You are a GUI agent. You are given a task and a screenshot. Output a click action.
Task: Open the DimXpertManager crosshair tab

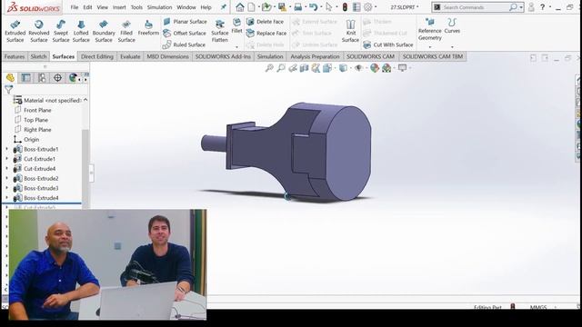pos(57,77)
